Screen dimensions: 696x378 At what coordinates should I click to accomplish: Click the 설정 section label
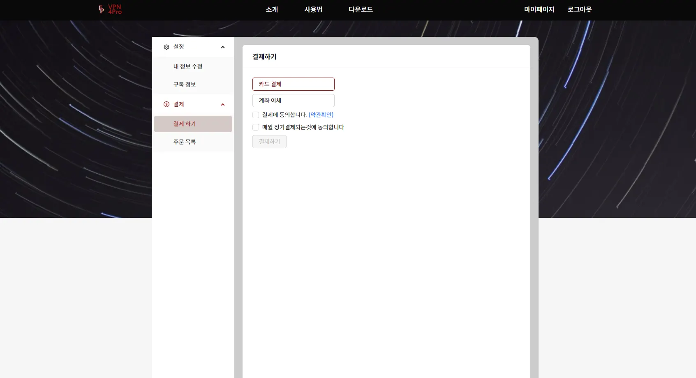pyautogui.click(x=178, y=47)
